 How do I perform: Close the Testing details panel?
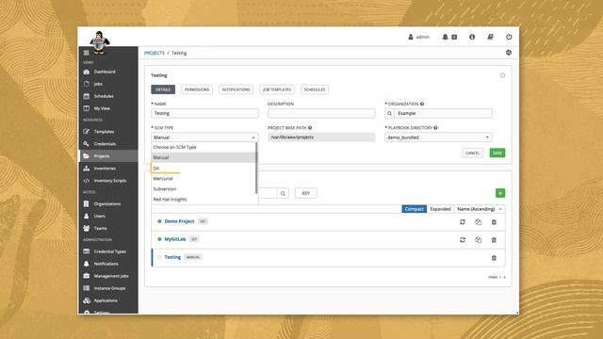[502, 75]
